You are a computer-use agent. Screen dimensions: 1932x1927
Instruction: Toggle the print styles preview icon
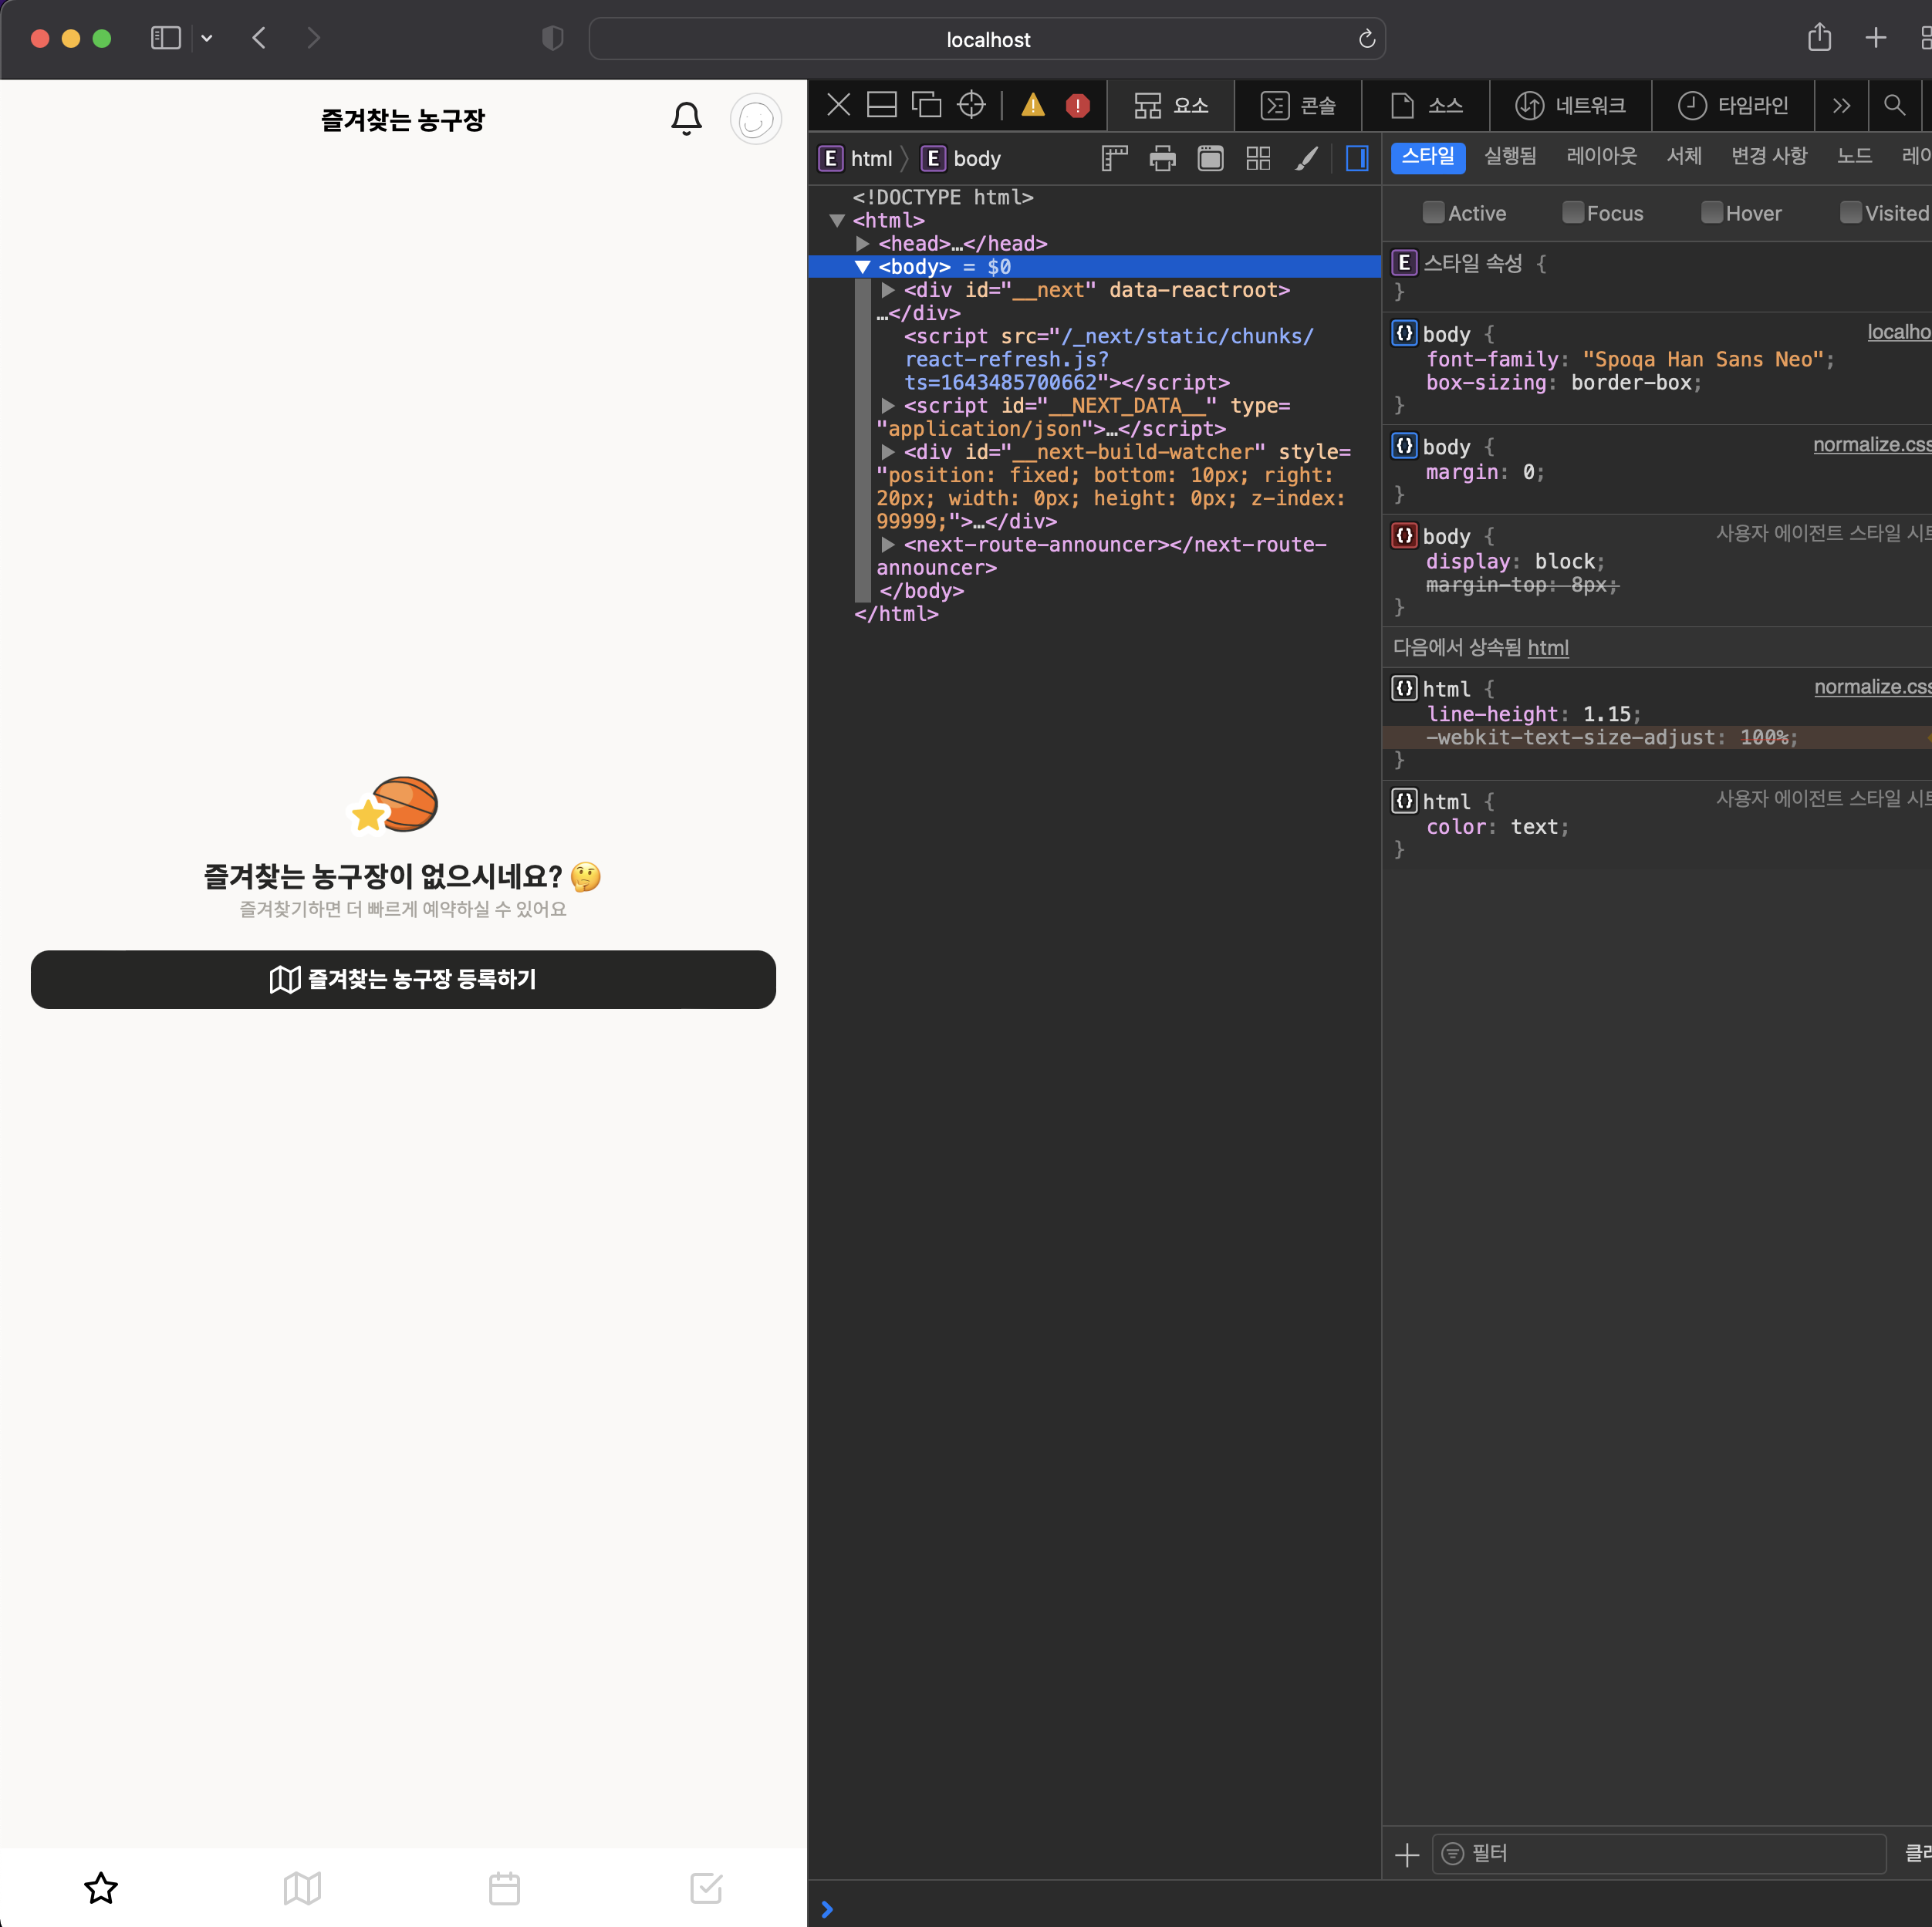[x=1161, y=158]
